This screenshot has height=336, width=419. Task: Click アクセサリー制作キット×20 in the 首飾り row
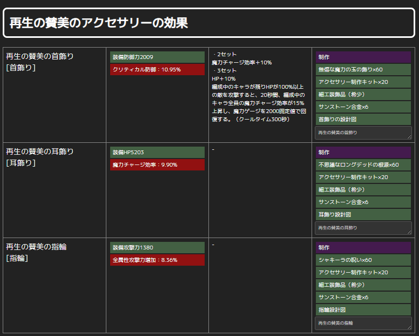point(363,82)
